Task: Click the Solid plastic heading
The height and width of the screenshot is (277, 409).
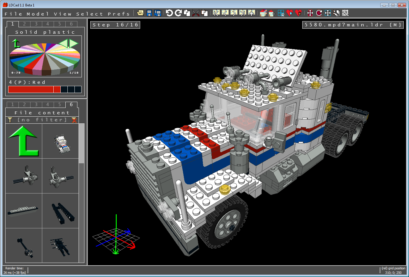Action: (45, 32)
